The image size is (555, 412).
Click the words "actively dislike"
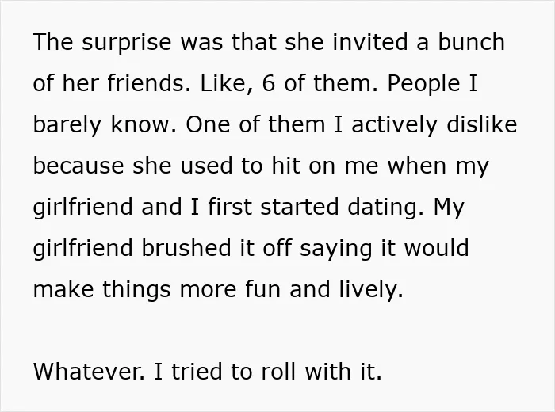pyautogui.click(x=434, y=124)
